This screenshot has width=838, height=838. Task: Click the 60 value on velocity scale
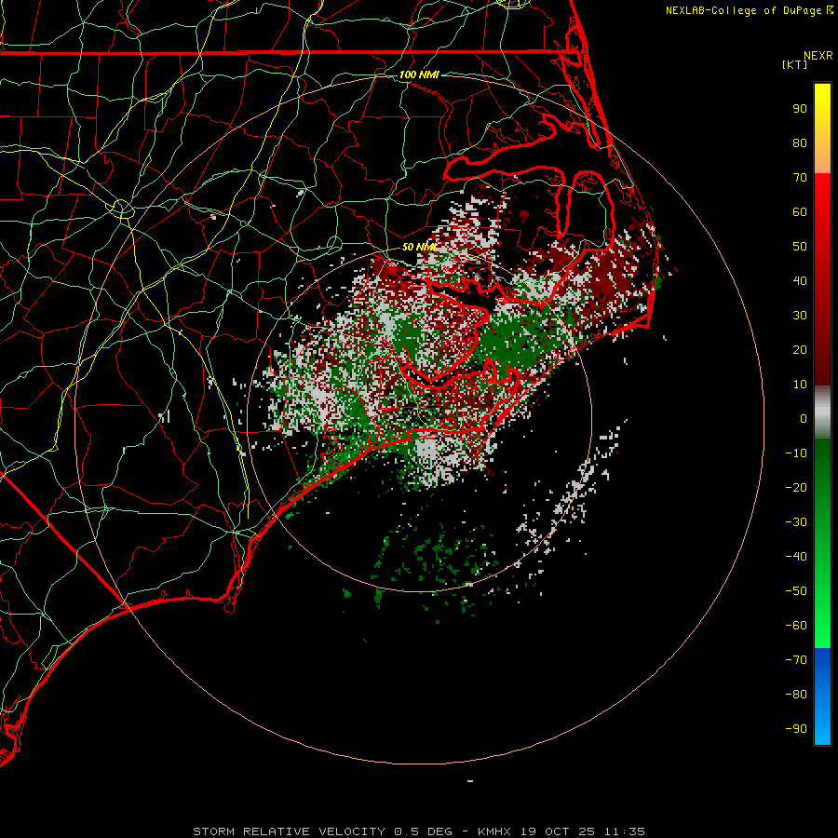point(800,212)
